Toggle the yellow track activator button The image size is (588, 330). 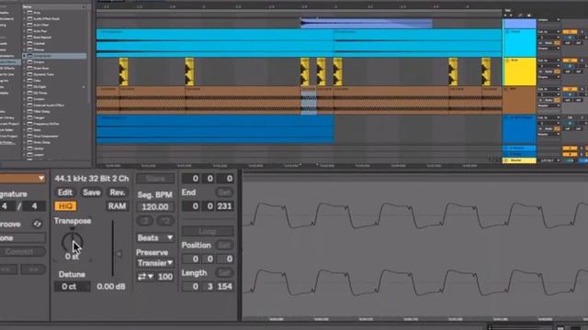coord(570,60)
